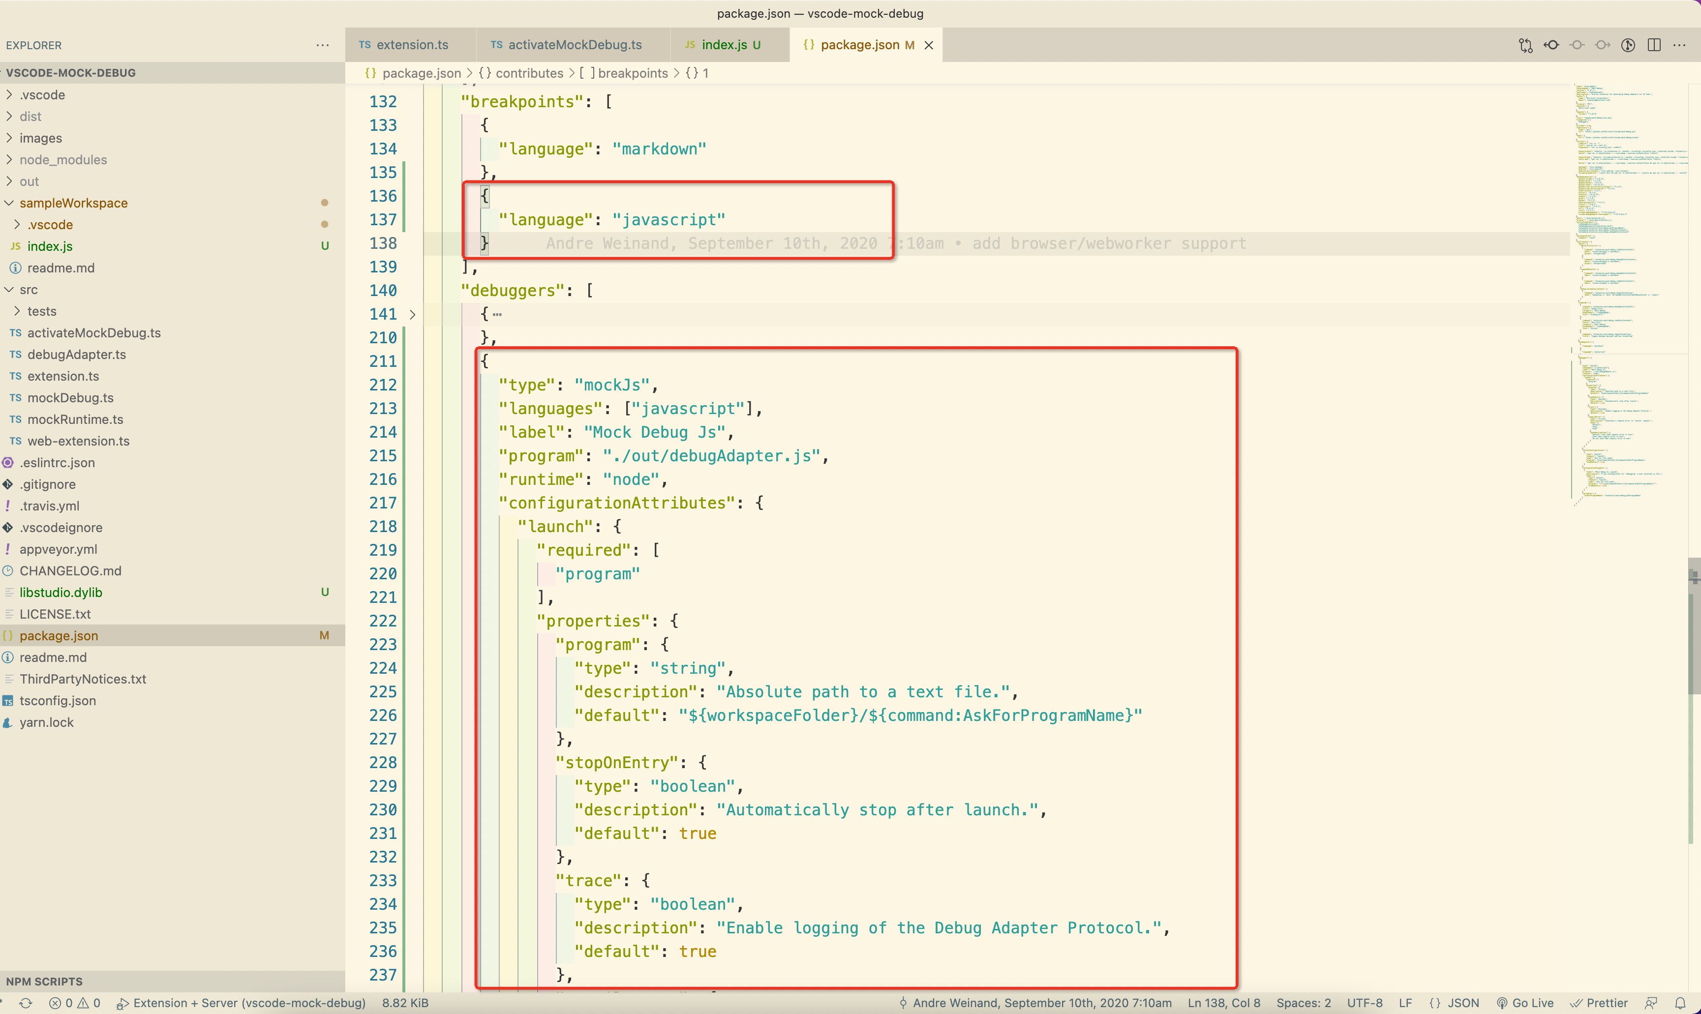1701x1014 pixels.
Task: Switch to the extension.ts tab
Action: click(x=410, y=45)
